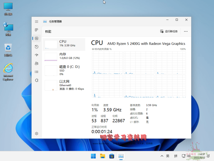Click the uptime value 0:00:01:24
This screenshot has width=214, height=161.
point(102,132)
